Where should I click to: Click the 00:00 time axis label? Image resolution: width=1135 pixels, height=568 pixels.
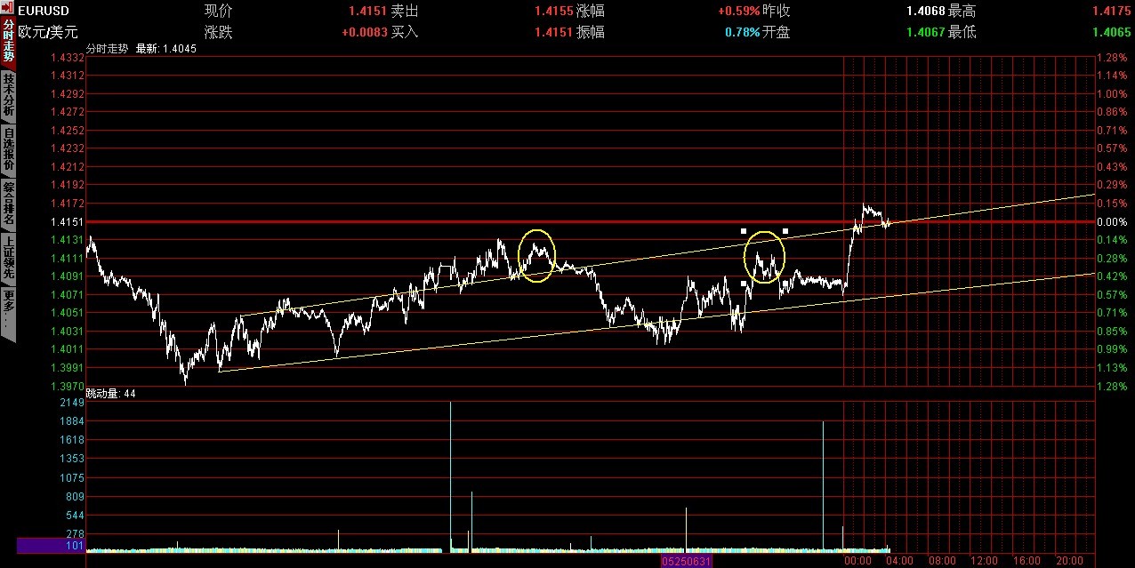(x=857, y=561)
